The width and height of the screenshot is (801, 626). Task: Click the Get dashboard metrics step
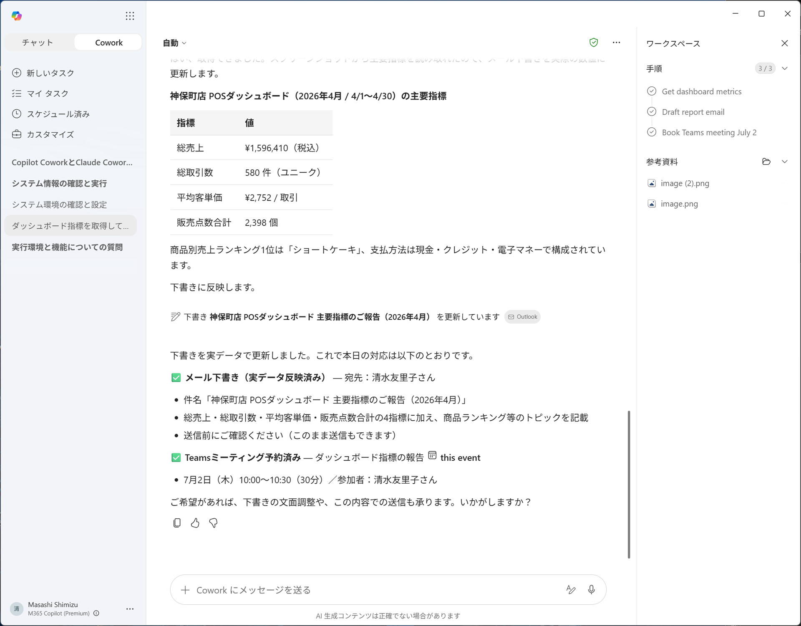[702, 91]
